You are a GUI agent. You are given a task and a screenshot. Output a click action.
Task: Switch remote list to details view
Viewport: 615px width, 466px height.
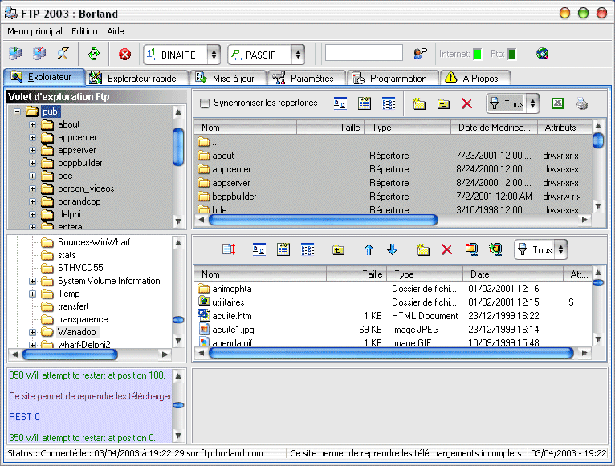[x=389, y=103]
